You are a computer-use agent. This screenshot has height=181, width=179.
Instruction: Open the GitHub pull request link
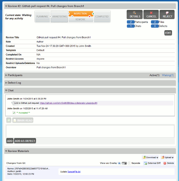click(68, 103)
